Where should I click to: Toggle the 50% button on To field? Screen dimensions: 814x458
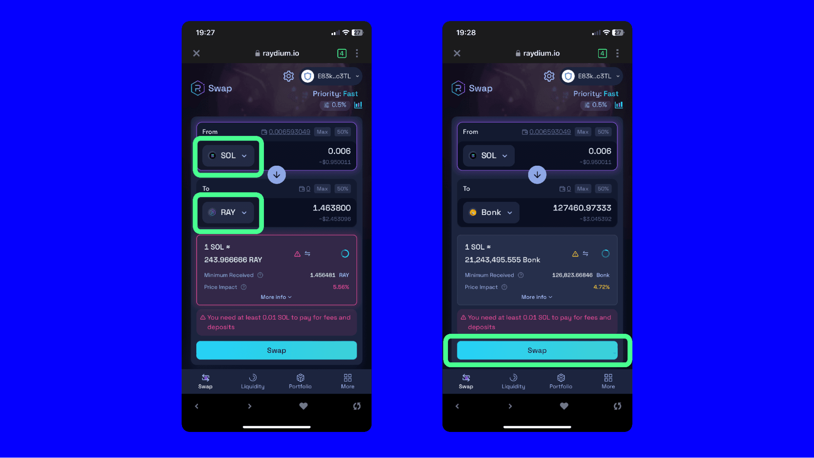[x=343, y=188]
